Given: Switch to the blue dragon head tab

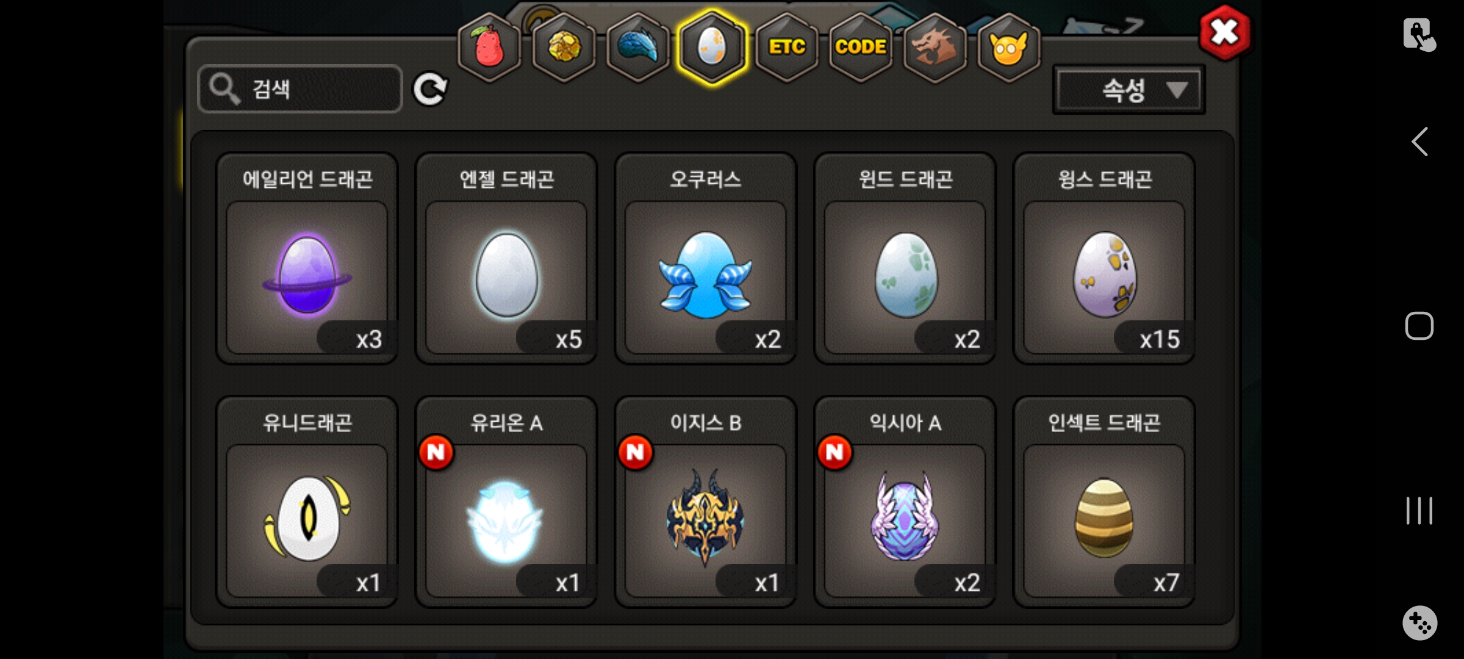Looking at the screenshot, I should 638,47.
